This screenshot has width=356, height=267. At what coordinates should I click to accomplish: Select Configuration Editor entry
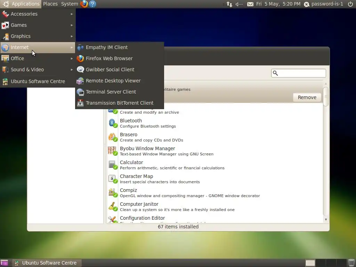pos(215,219)
